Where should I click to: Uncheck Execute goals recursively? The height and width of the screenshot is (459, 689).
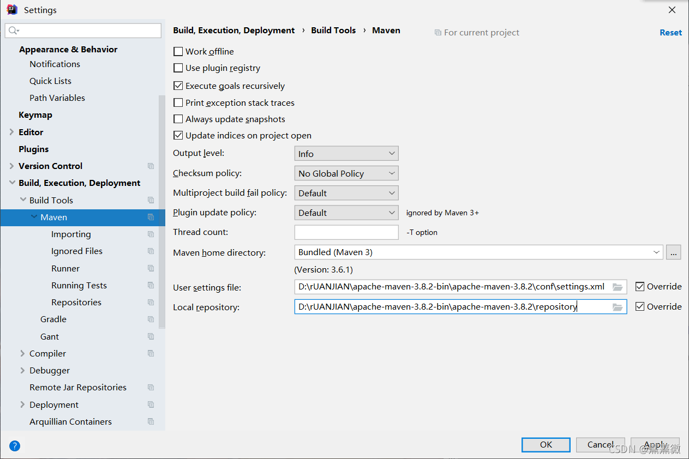pyautogui.click(x=178, y=86)
